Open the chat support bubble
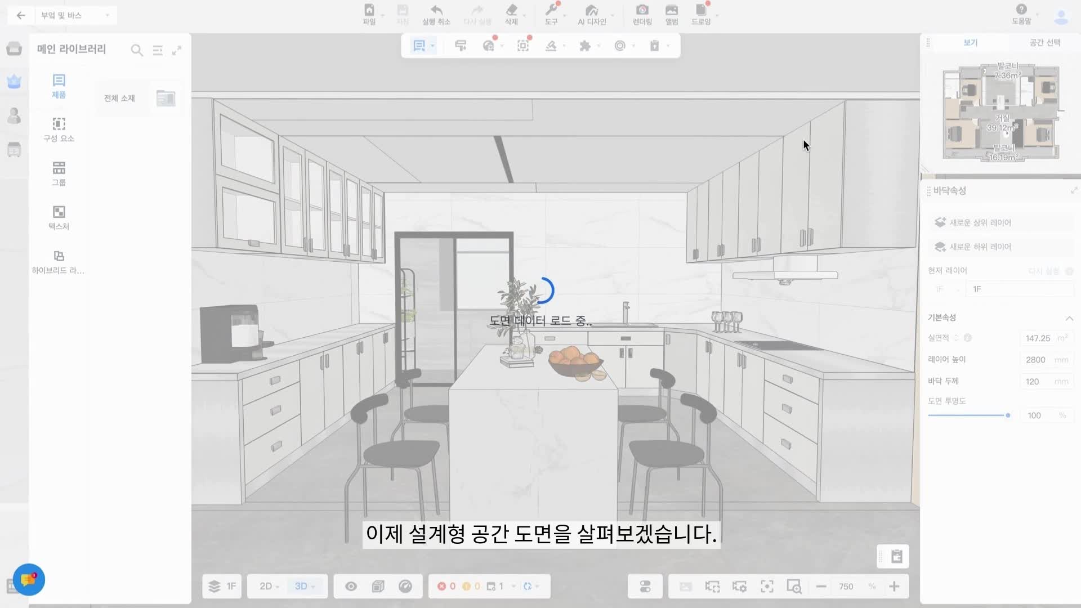 (29, 579)
